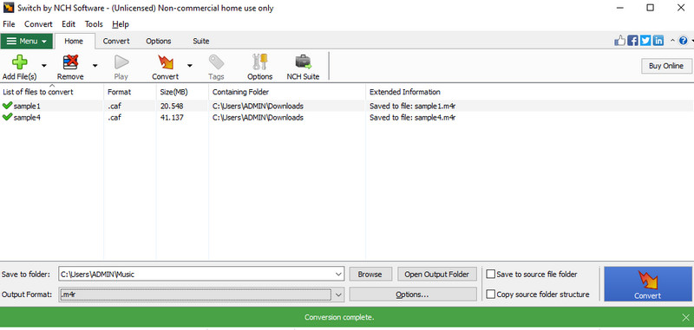Click the Play toolbar icon
This screenshot has height=330, width=694.
tap(121, 62)
